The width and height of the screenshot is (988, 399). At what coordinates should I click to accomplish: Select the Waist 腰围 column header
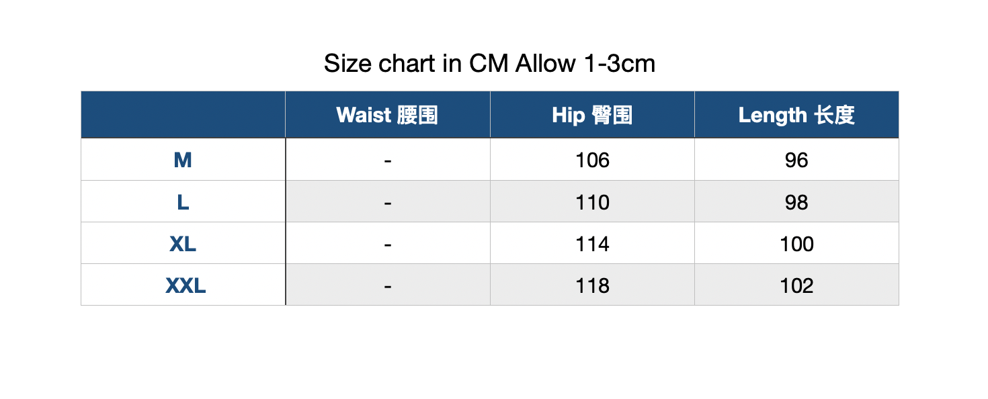tap(388, 115)
